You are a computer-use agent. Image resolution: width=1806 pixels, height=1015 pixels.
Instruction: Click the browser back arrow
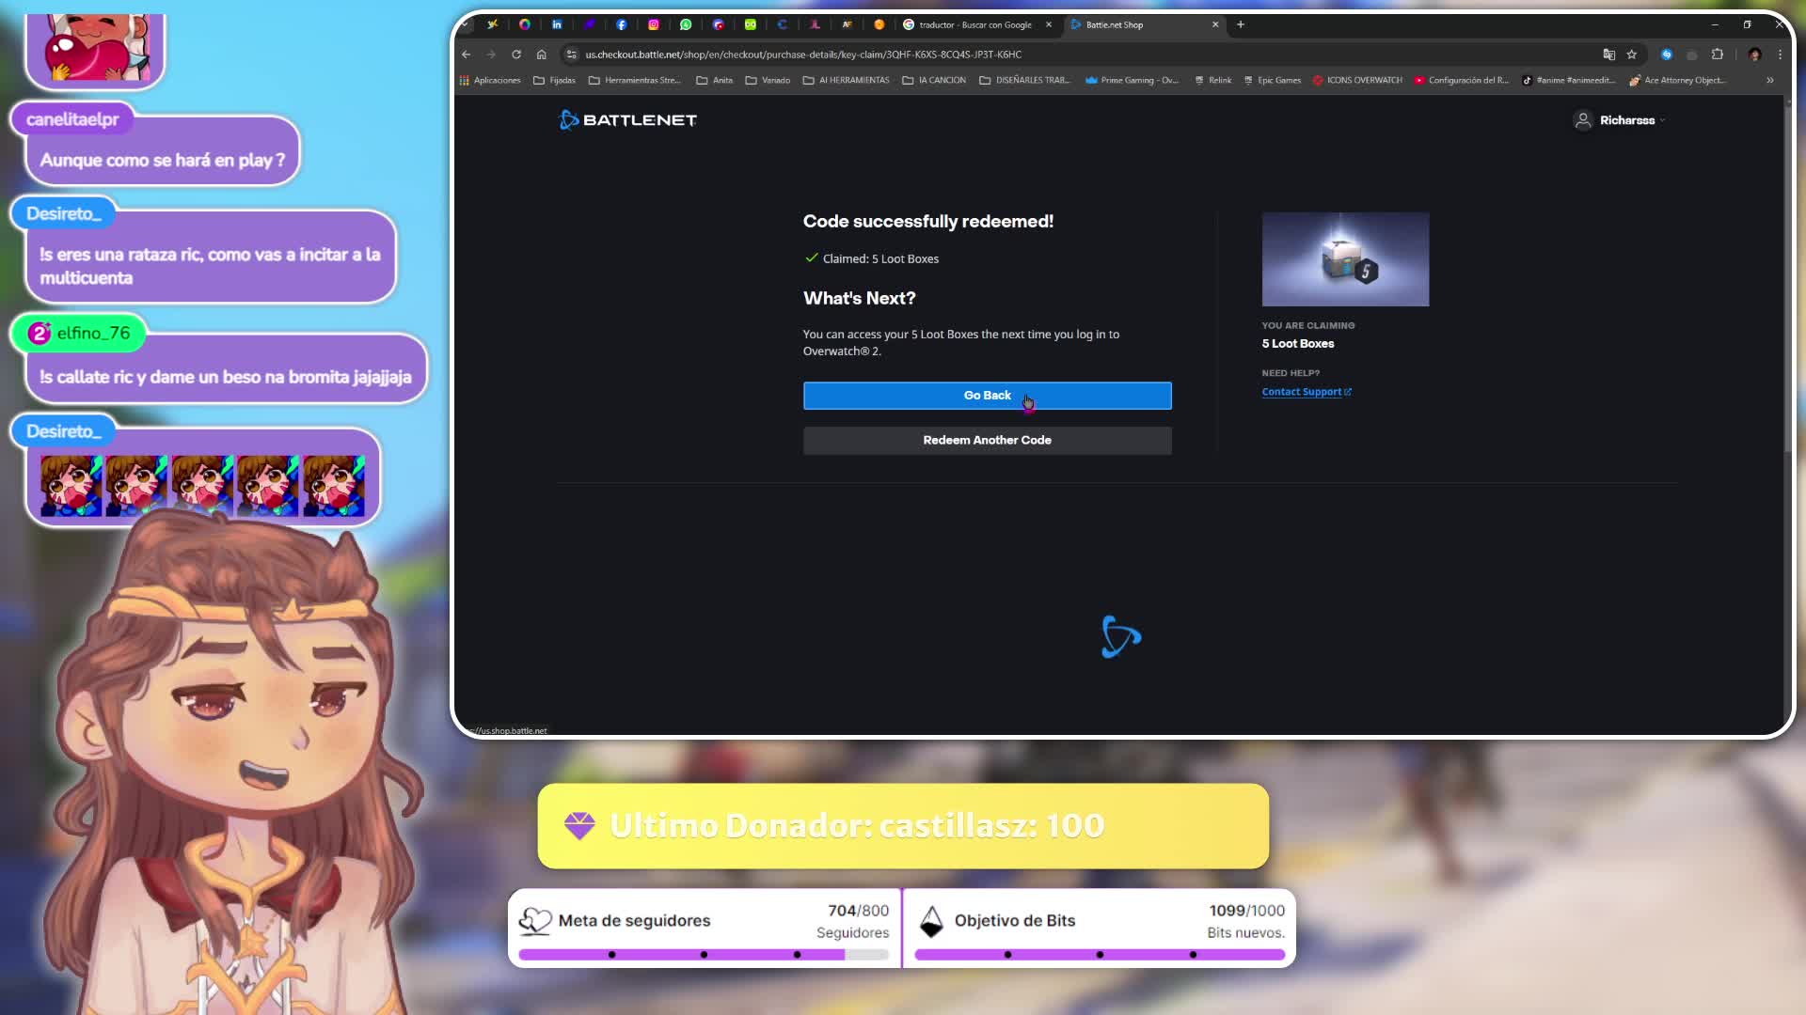pos(467,55)
